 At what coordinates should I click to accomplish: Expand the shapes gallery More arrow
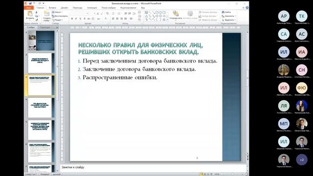coord(167,20)
